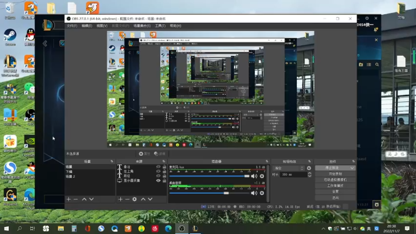Open 场景集合(S) menu

click(x=142, y=25)
